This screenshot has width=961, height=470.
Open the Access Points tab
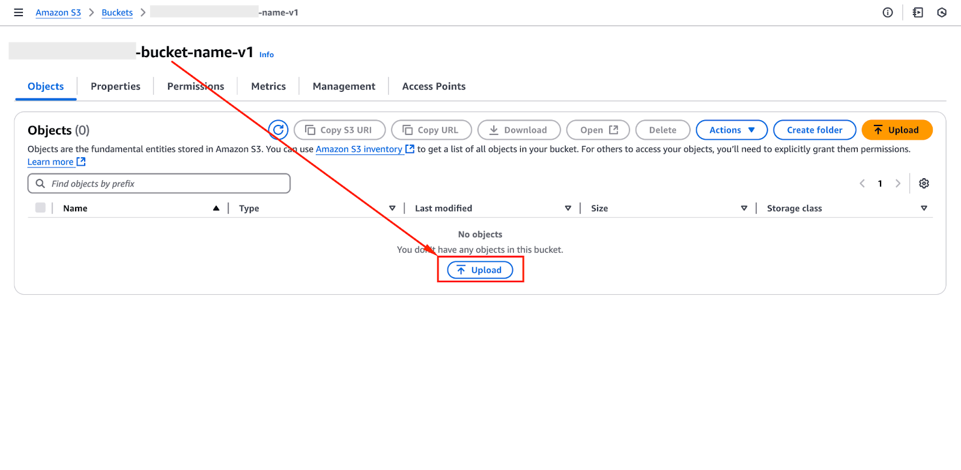(434, 86)
